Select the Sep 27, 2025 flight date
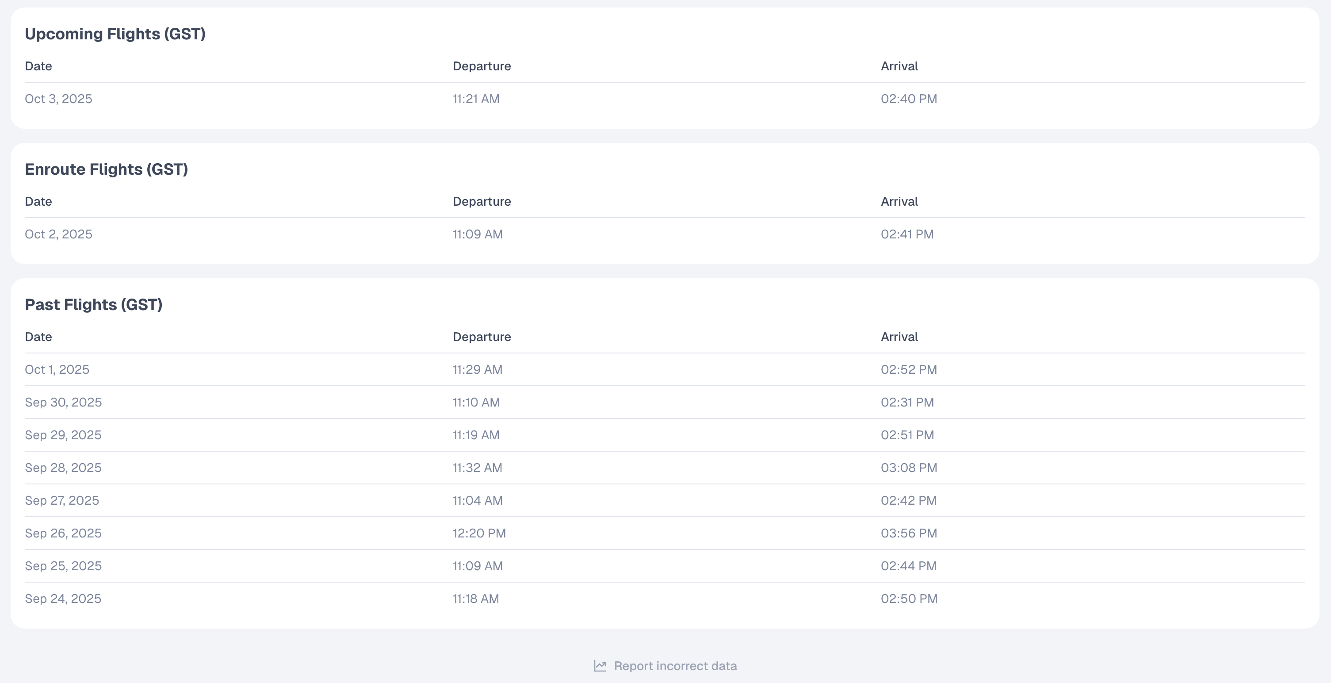 tap(62, 500)
